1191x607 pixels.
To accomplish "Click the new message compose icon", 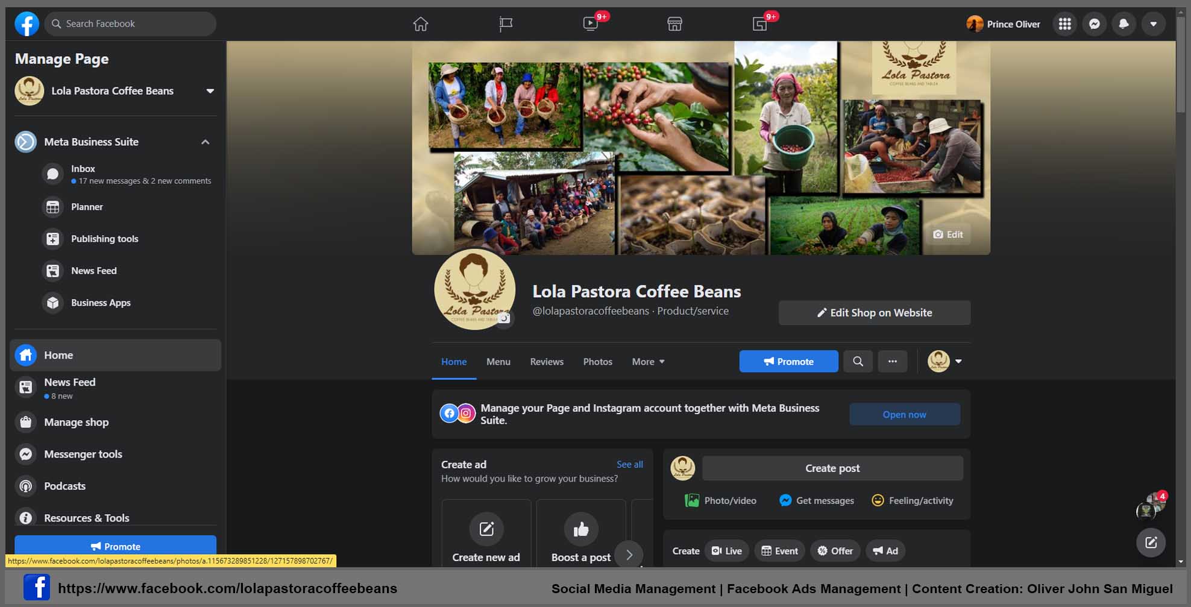I will click(1151, 543).
